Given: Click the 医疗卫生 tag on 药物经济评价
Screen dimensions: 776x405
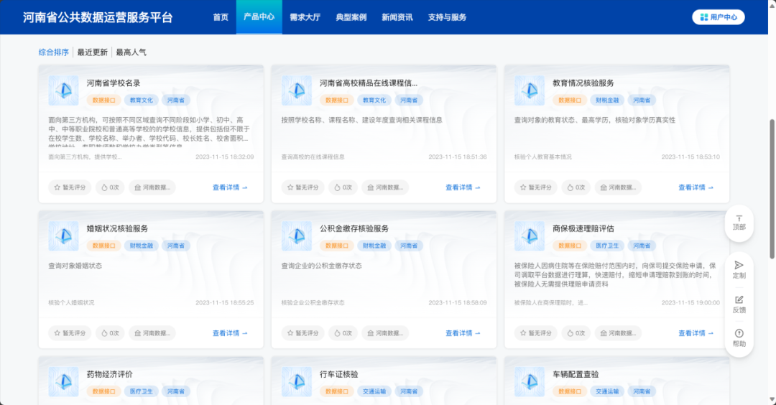Looking at the screenshot, I should point(141,391).
